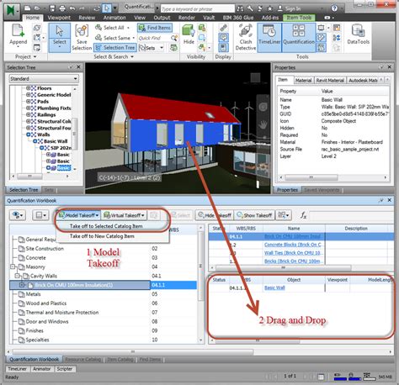Switch to the Viewpoint ribbon tab

point(59,18)
